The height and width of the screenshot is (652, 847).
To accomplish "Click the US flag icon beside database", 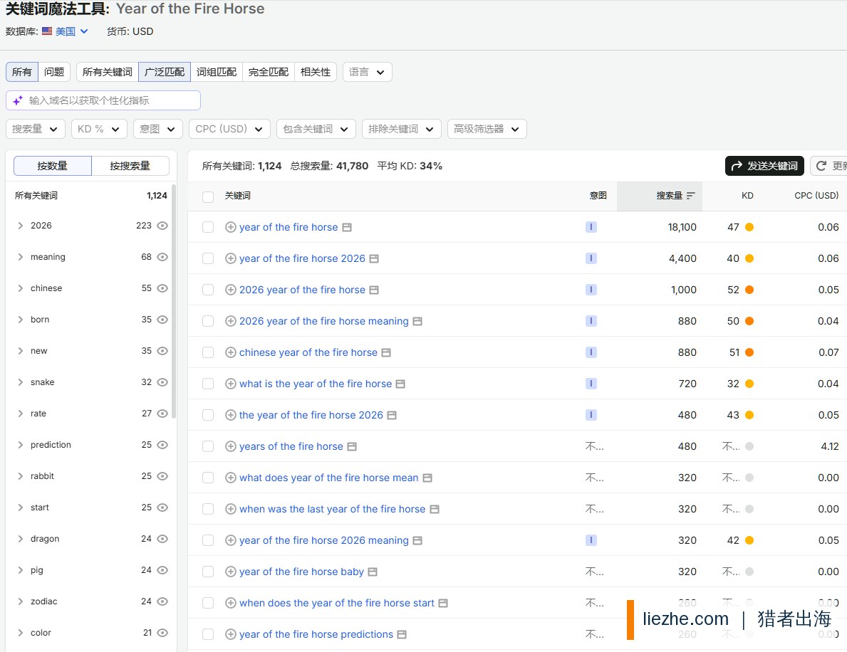I will (x=47, y=31).
